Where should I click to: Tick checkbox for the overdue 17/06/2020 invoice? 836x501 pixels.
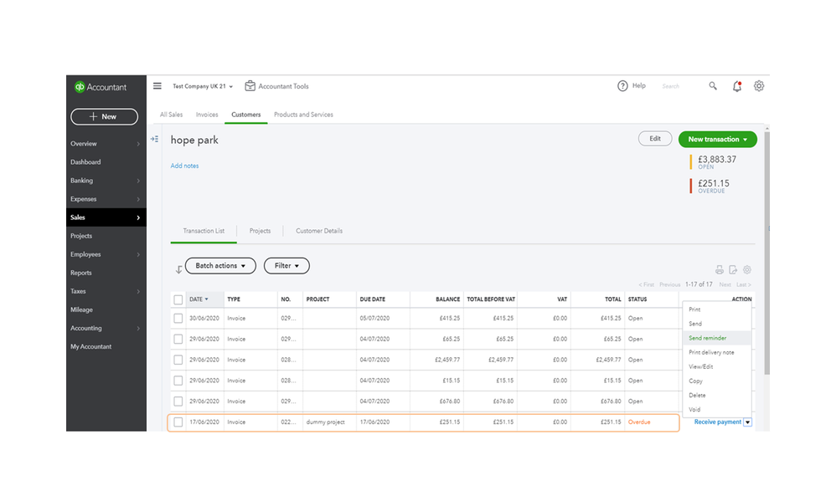point(178,422)
